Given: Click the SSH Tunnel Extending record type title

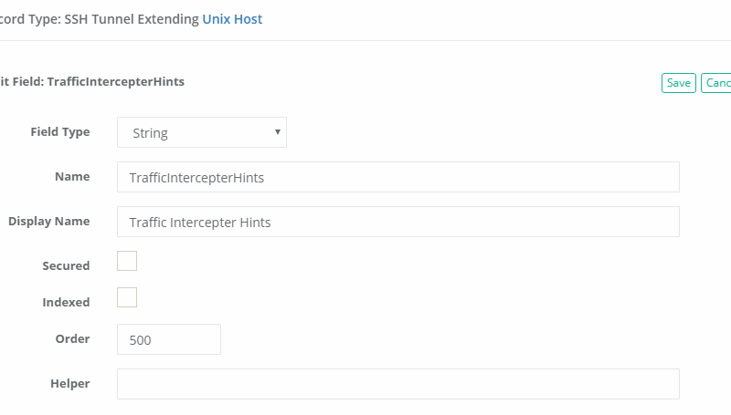Looking at the screenshot, I should [99, 18].
